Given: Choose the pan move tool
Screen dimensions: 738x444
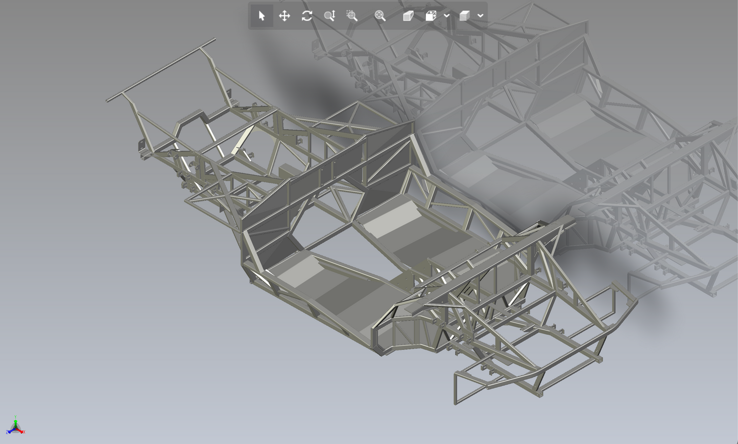Looking at the screenshot, I should pyautogui.click(x=284, y=16).
